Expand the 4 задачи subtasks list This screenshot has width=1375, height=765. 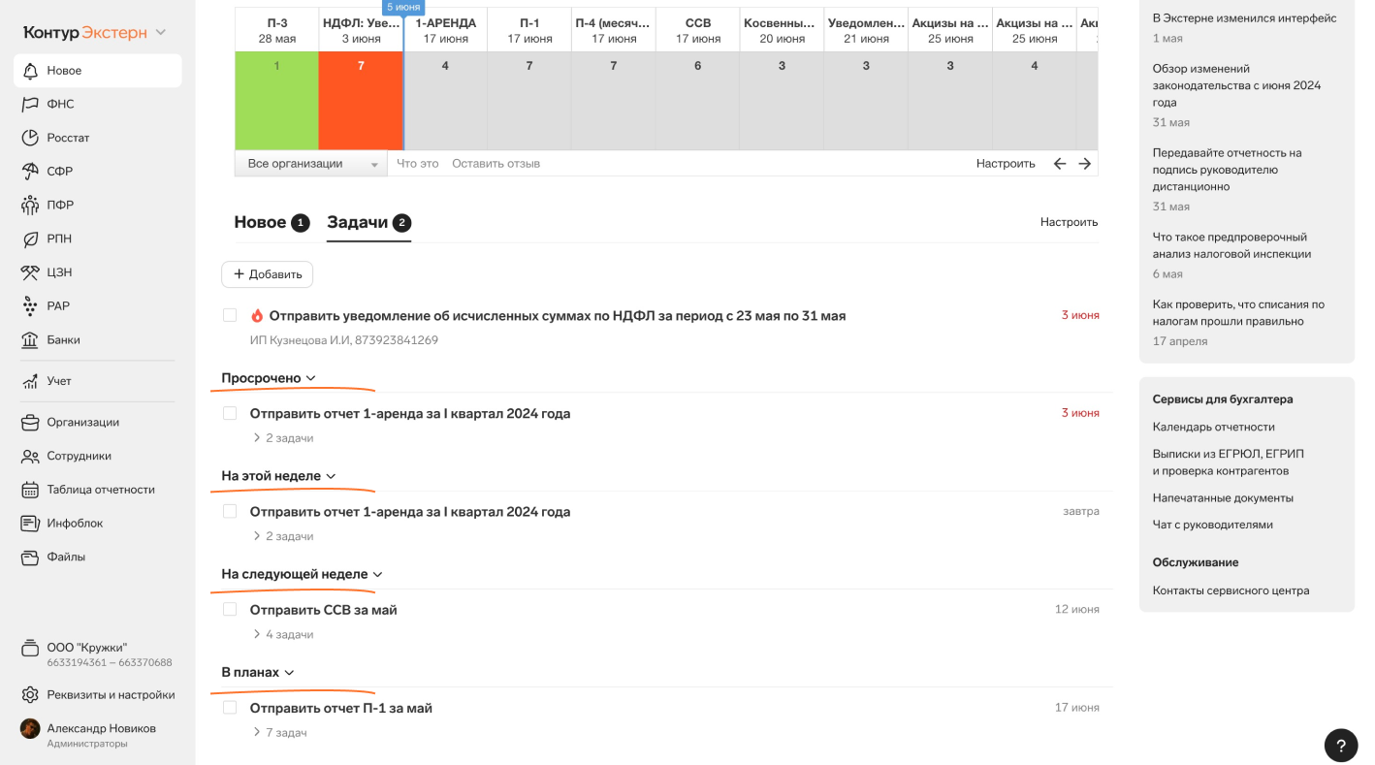pyautogui.click(x=283, y=634)
